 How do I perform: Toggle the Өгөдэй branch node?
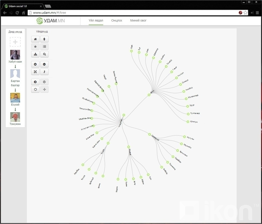[x=128, y=147]
